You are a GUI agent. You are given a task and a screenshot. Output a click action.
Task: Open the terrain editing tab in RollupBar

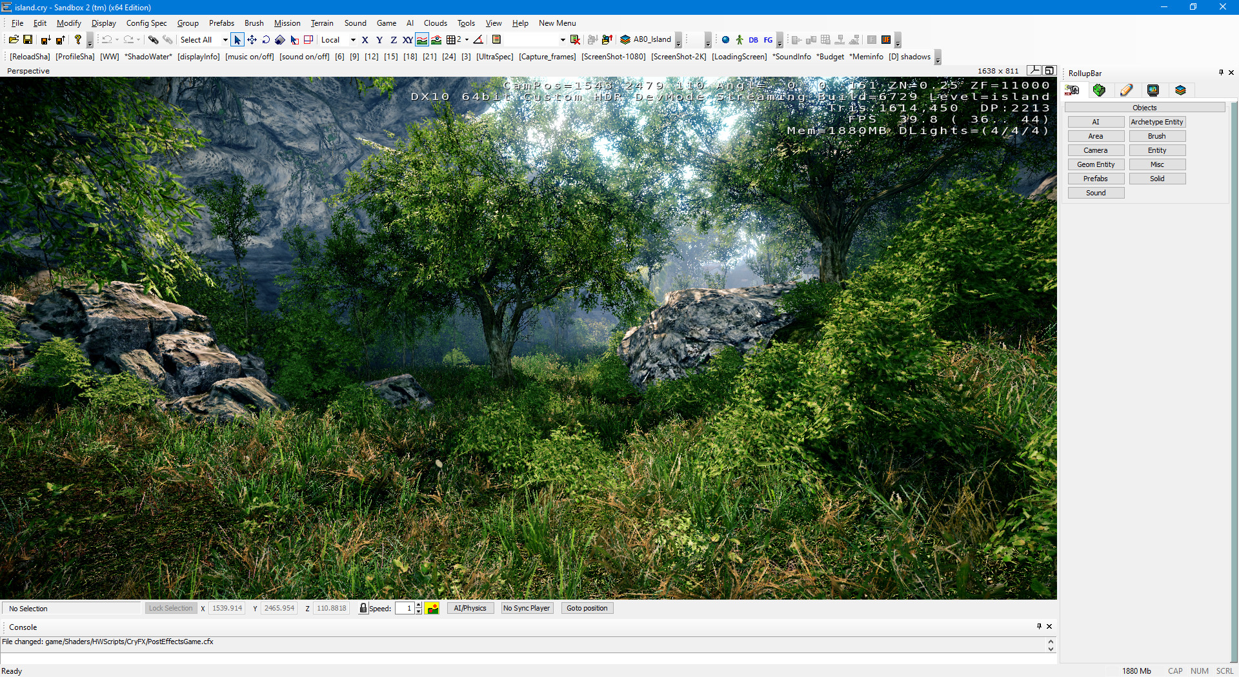[1099, 90]
